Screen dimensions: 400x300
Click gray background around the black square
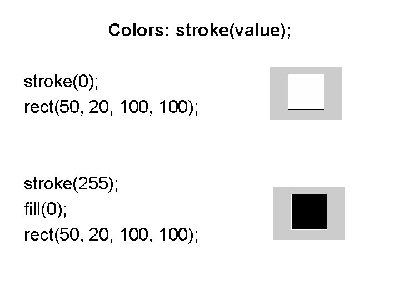tap(282, 213)
